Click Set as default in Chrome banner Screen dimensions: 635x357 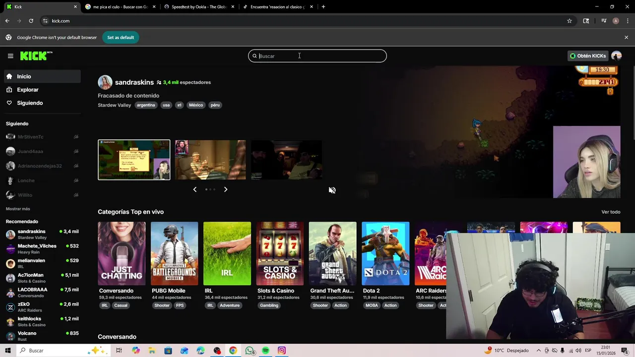tap(121, 37)
